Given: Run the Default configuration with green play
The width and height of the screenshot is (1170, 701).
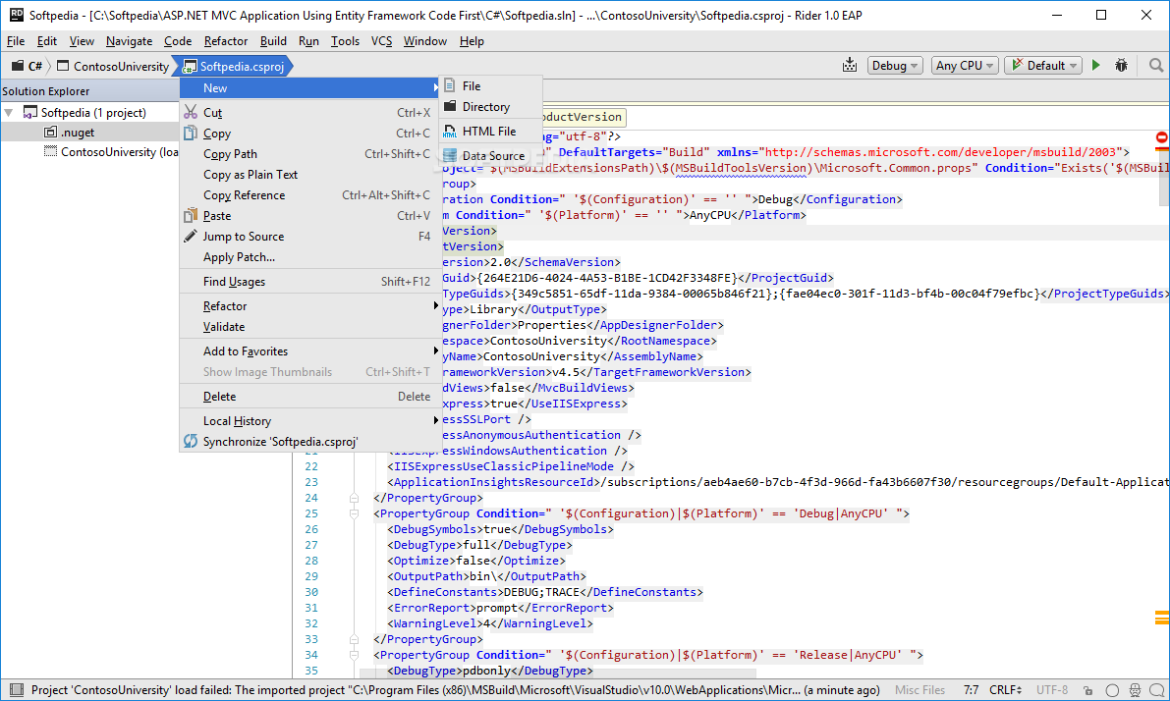Looking at the screenshot, I should pos(1096,66).
